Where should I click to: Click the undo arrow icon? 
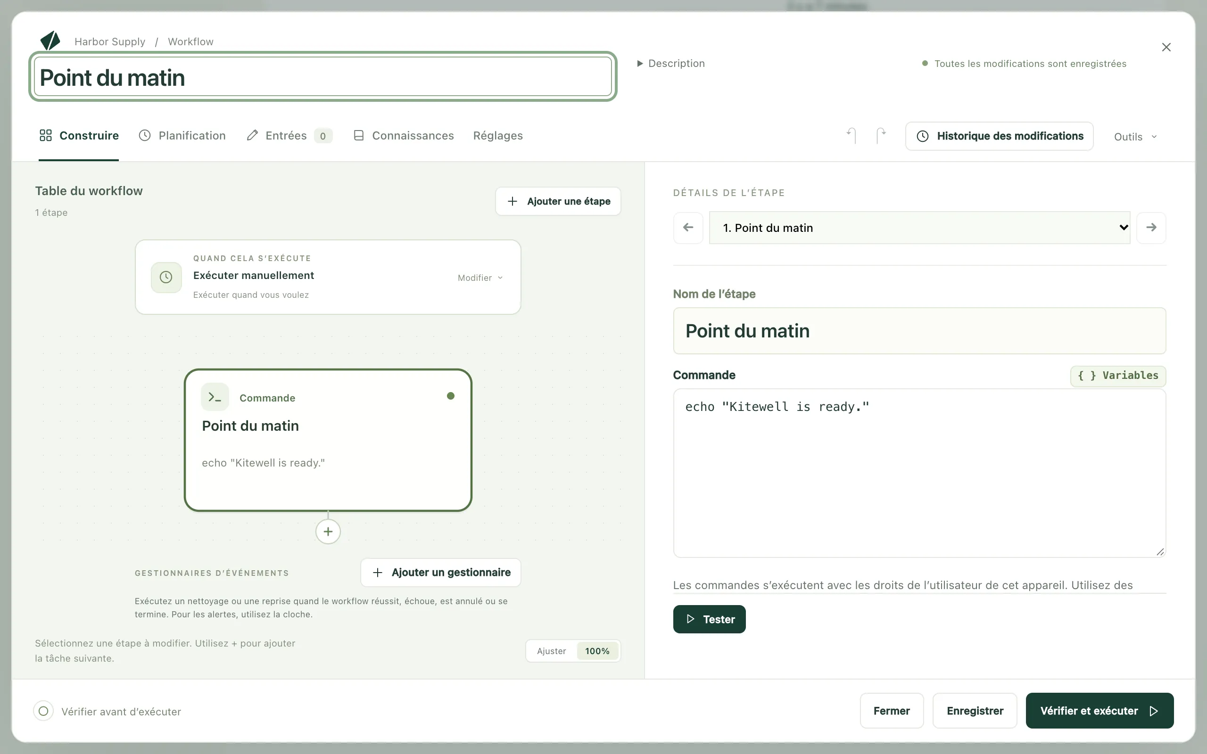852,136
